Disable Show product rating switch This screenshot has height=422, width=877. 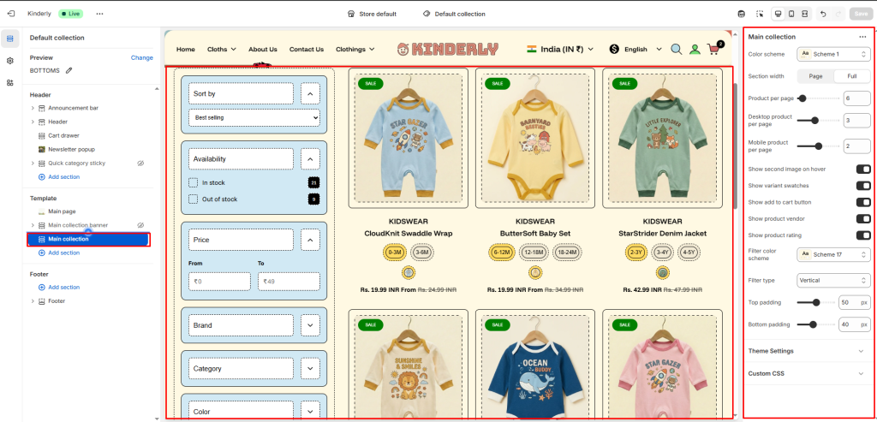[x=863, y=235]
